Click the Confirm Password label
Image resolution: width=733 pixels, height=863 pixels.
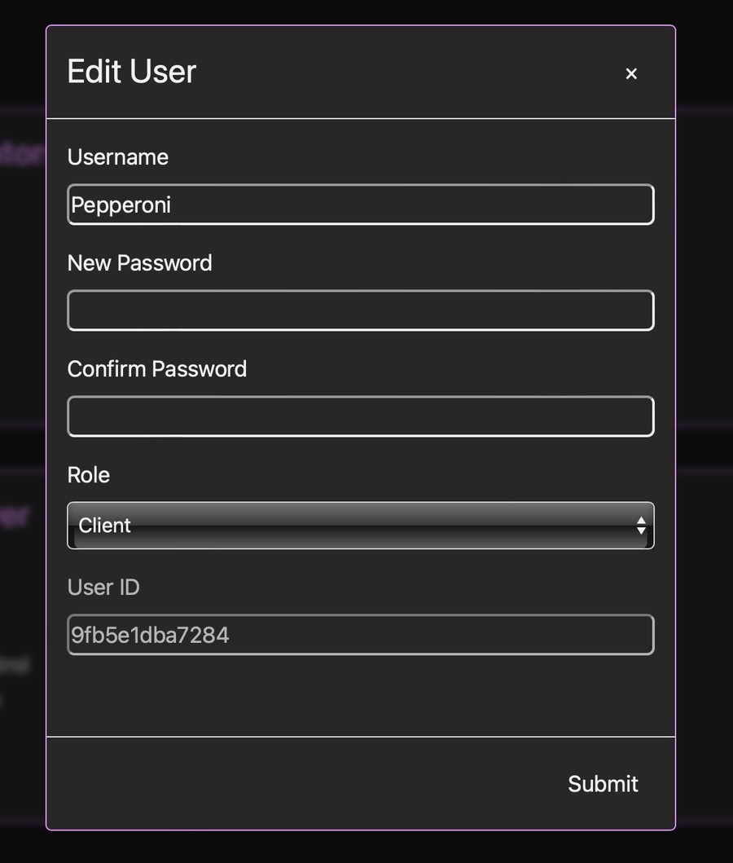point(156,369)
